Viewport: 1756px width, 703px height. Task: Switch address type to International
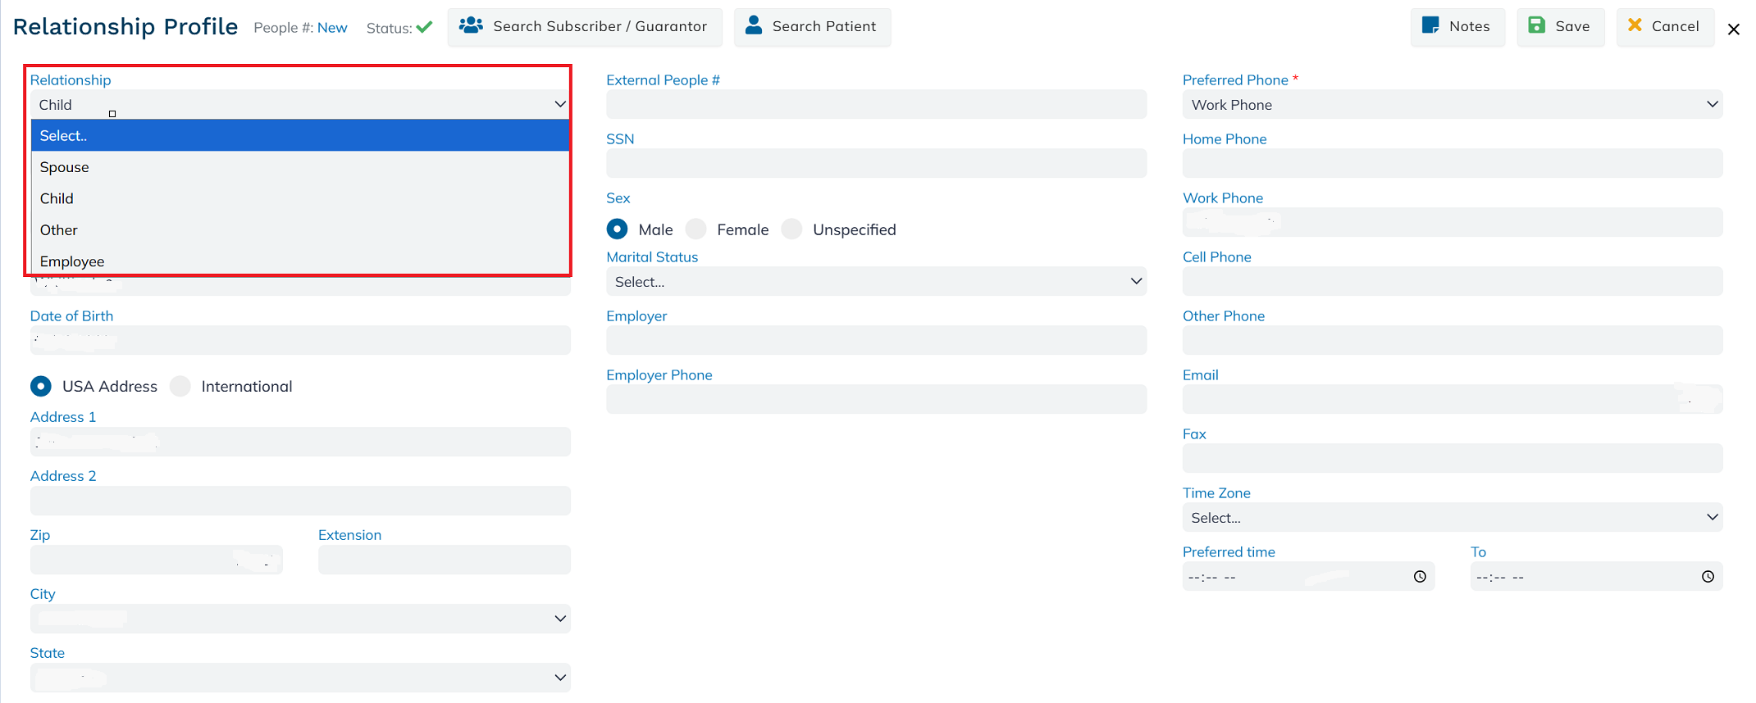point(180,387)
